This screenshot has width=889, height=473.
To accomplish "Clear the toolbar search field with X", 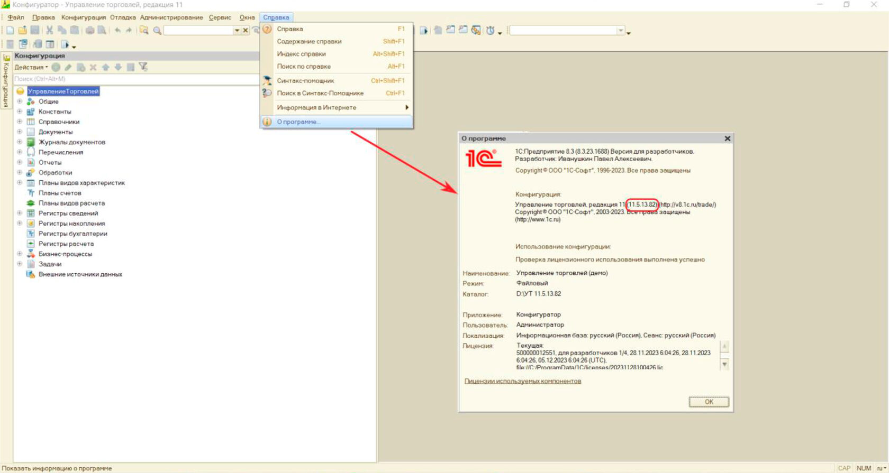I will 246,31.
